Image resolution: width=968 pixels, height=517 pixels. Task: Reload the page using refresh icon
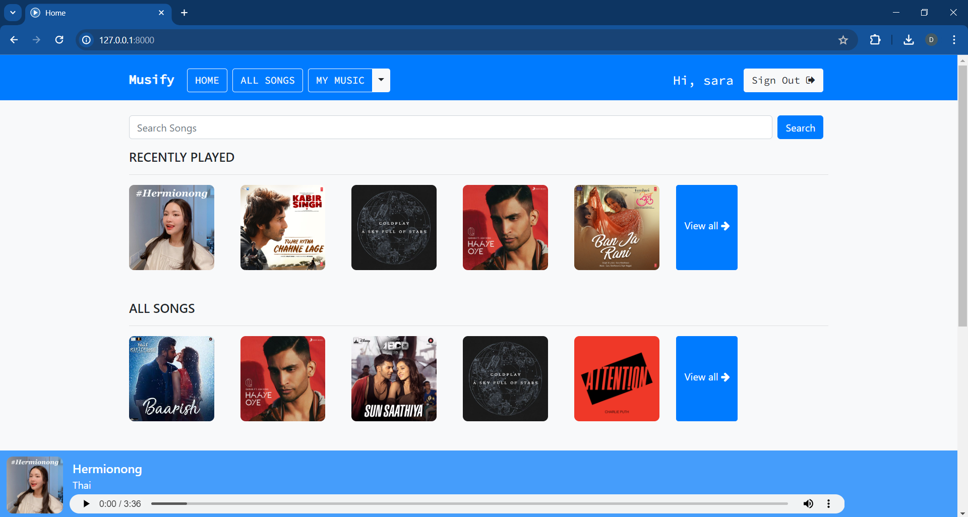pos(59,40)
